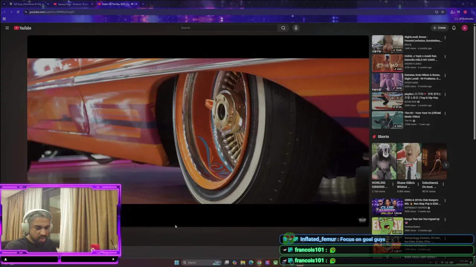
Task: Open Demeter, Emin Nilsen & Bones video title
Action: pos(422,77)
